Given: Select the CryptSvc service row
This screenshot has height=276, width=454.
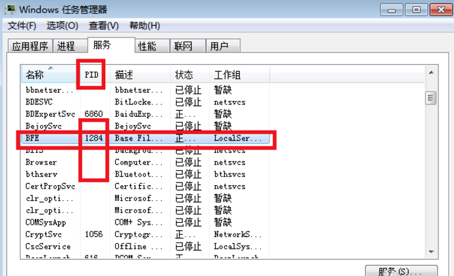Looking at the screenshot, I should point(145,234).
